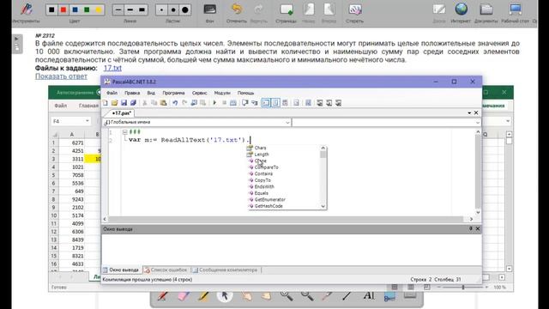Run the program with the play icon

[214, 103]
